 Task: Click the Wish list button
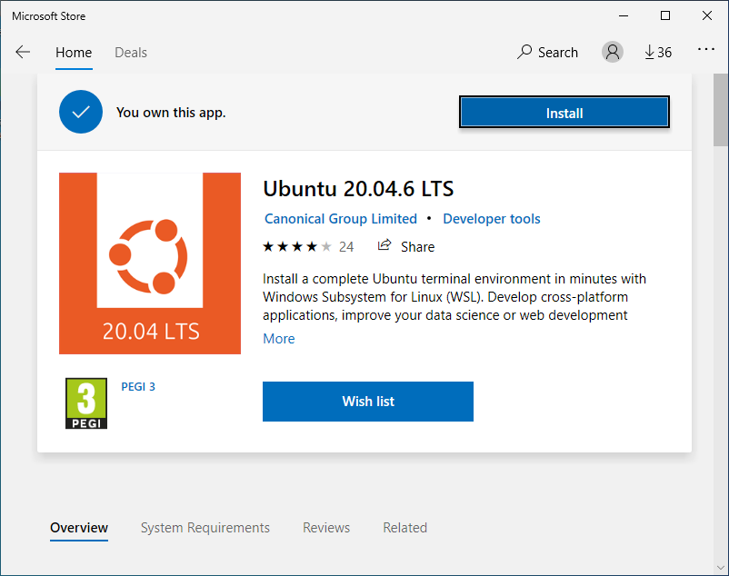tap(368, 402)
